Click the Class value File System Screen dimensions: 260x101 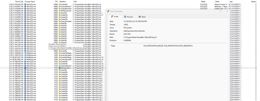coord(128,28)
